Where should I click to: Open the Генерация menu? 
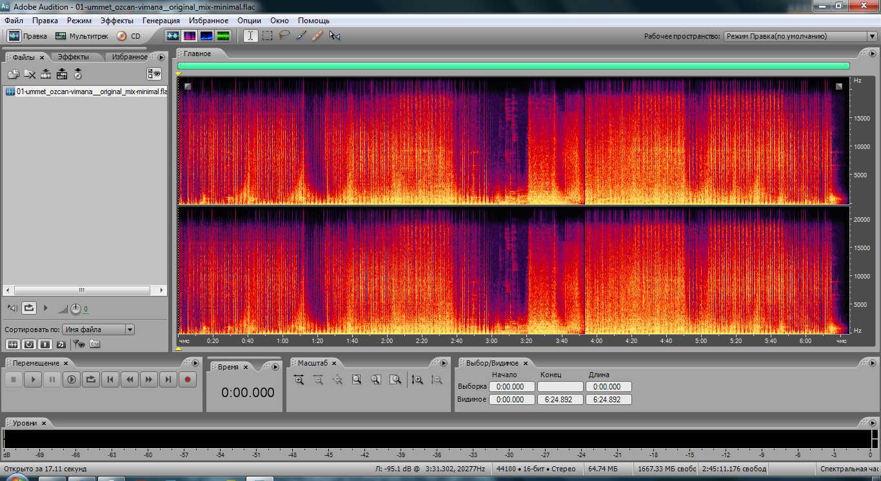(x=161, y=21)
